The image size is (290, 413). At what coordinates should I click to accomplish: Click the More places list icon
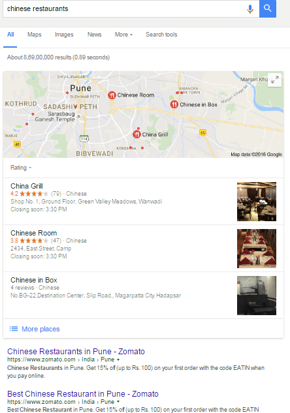click(14, 329)
